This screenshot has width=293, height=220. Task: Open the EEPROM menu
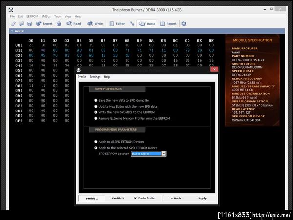32,16
